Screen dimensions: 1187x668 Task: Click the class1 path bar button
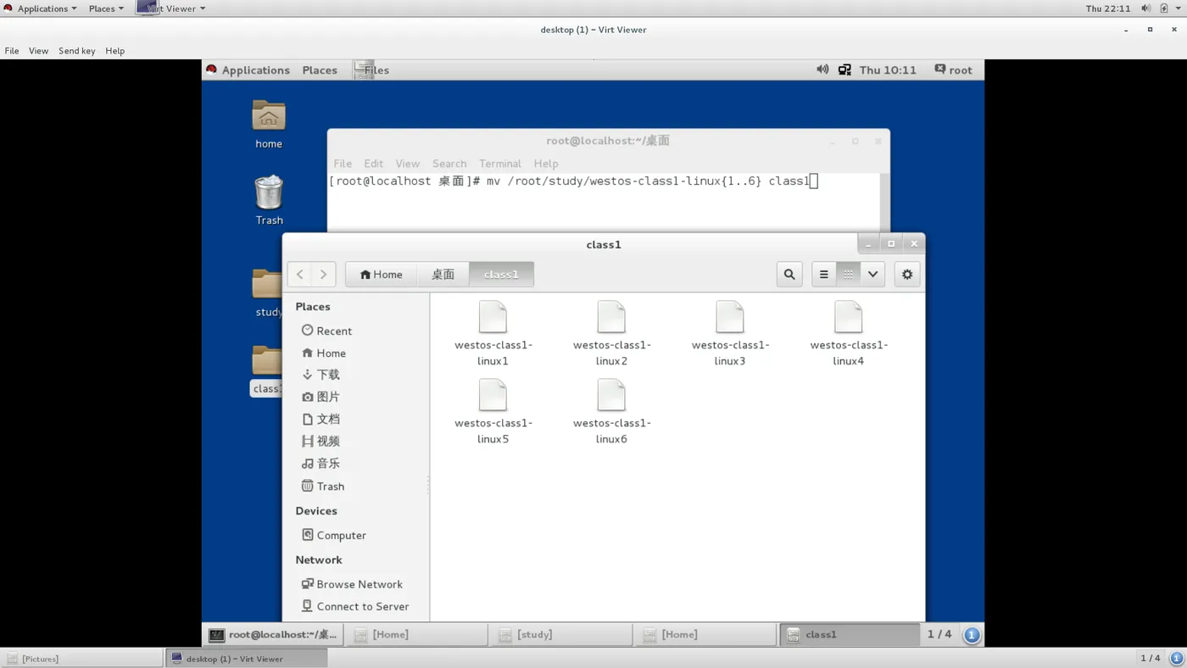501,274
